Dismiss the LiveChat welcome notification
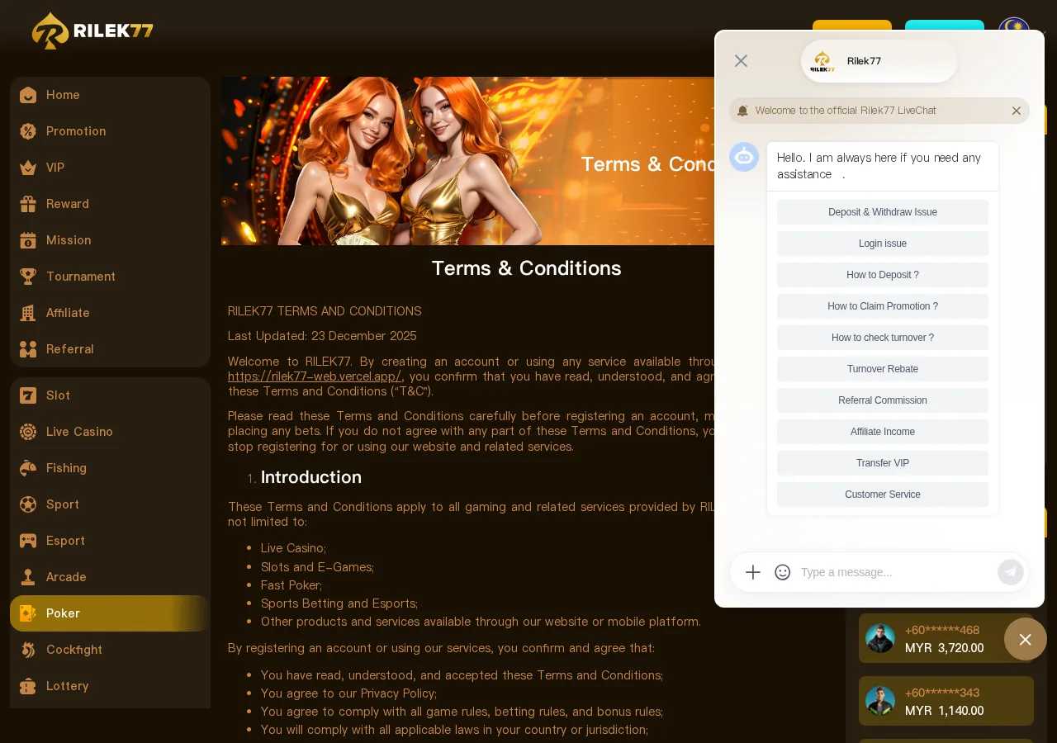The image size is (1057, 743). tap(1017, 111)
